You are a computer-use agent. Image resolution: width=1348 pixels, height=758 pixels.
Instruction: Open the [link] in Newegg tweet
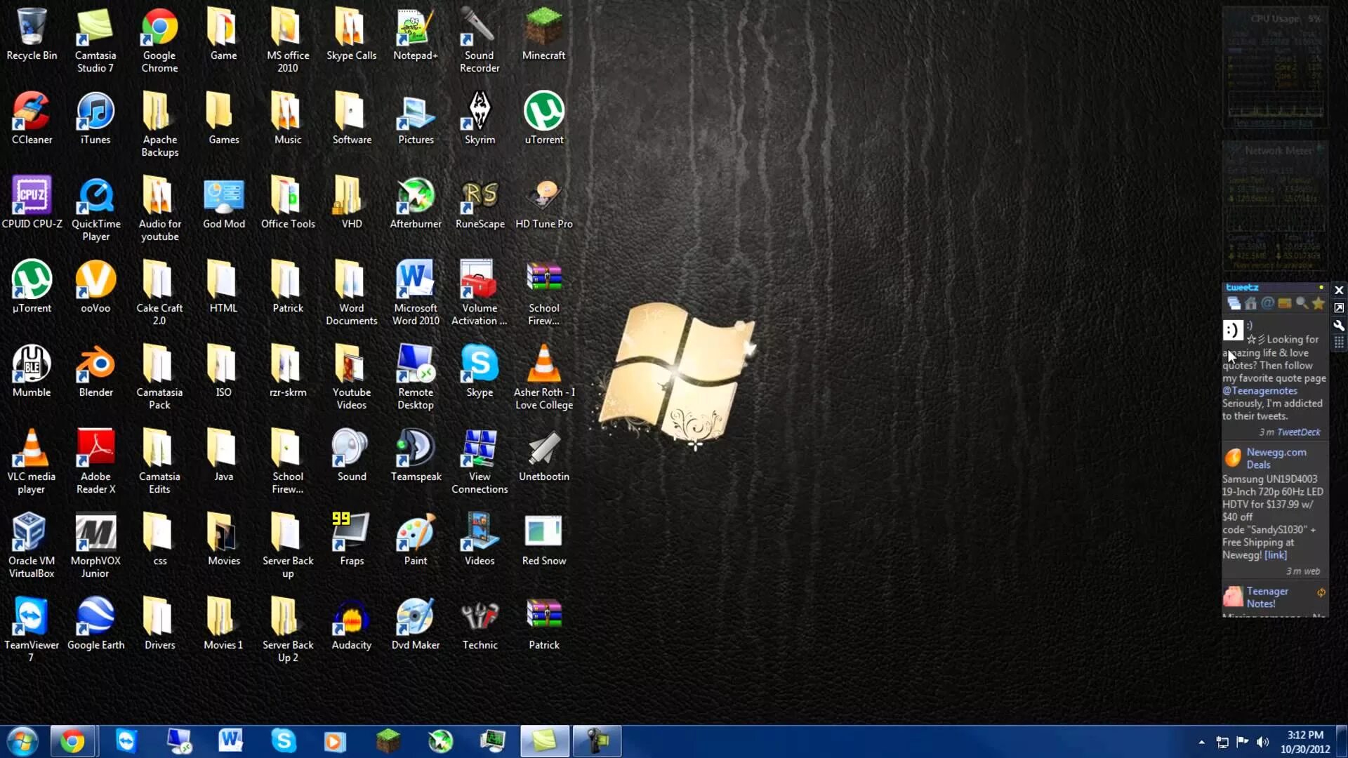pos(1276,555)
